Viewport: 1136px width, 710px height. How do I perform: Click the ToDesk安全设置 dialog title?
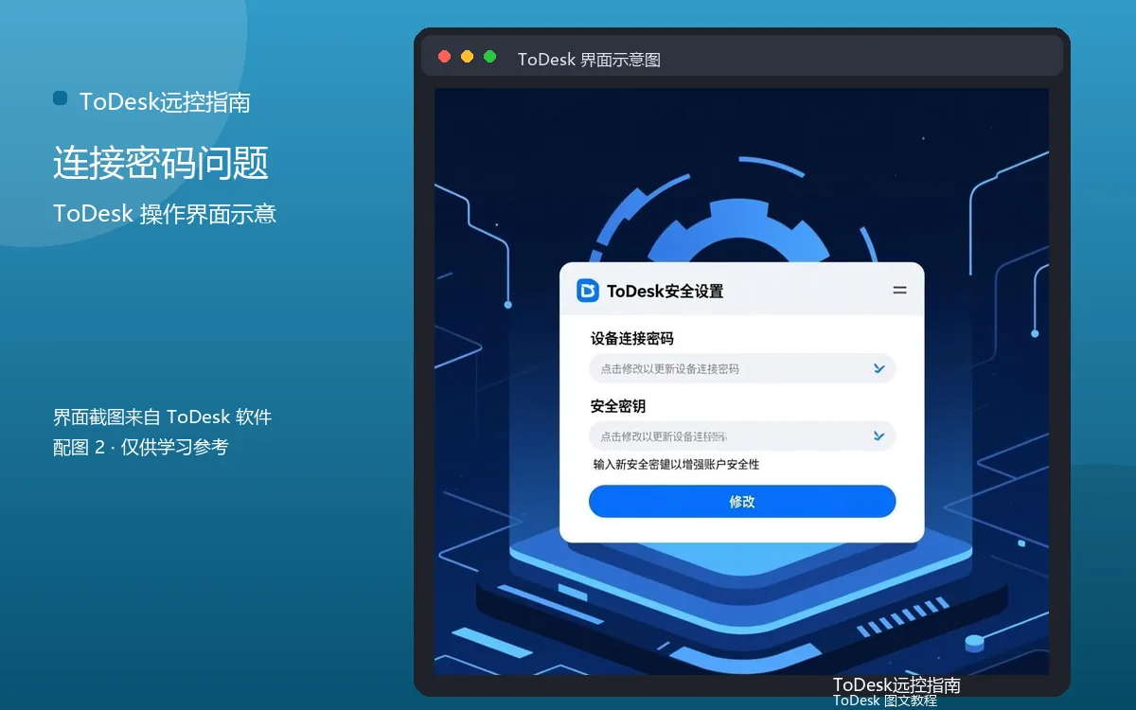[665, 291]
